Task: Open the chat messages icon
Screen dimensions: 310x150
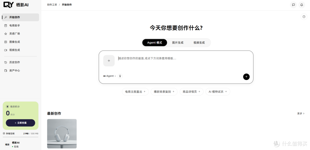Action: coord(293,5)
